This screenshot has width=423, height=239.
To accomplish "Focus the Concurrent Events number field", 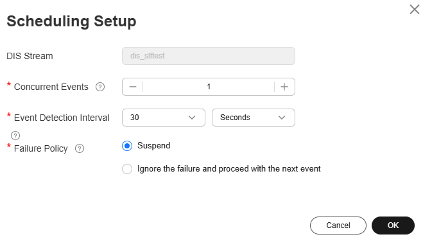I will tap(209, 87).
